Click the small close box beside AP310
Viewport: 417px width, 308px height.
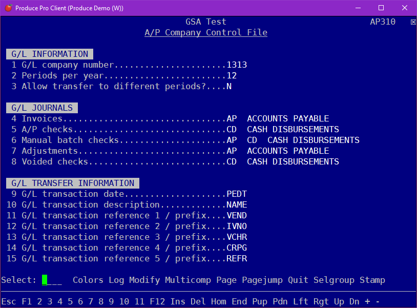click(413, 22)
